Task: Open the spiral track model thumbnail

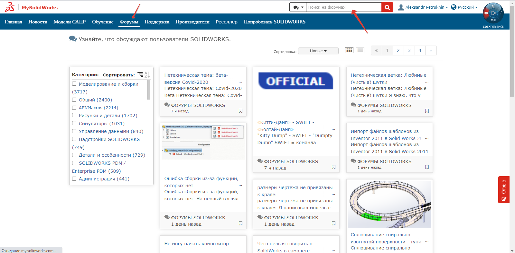Action: click(389, 204)
